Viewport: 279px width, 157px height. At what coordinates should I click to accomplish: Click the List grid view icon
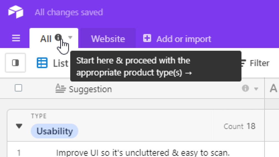[x=42, y=63]
